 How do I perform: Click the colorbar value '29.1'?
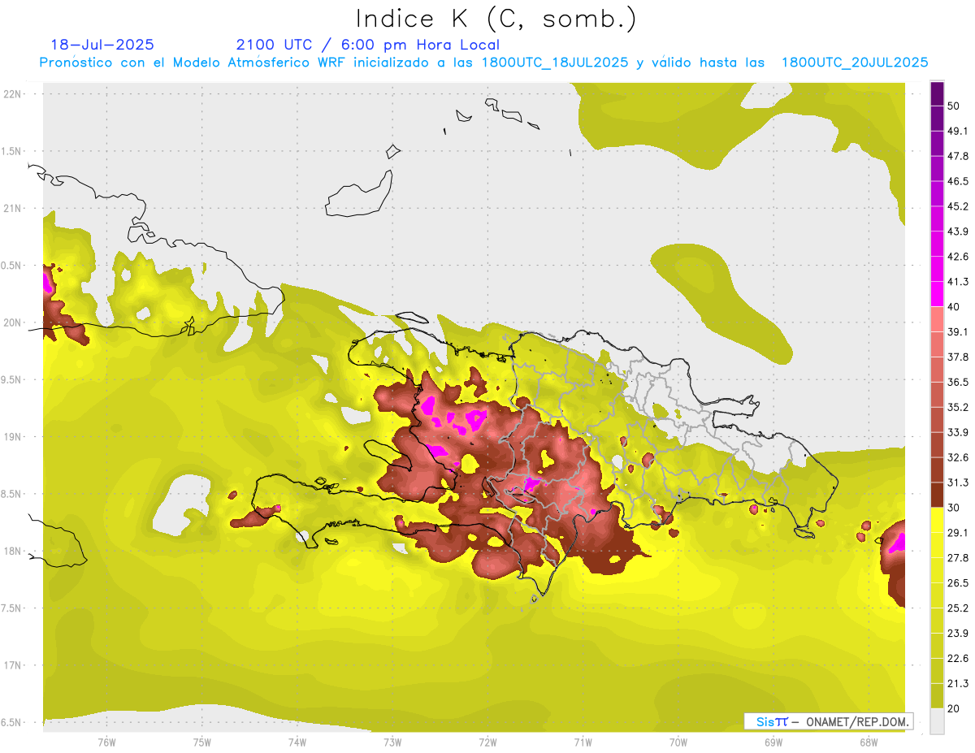click(958, 533)
